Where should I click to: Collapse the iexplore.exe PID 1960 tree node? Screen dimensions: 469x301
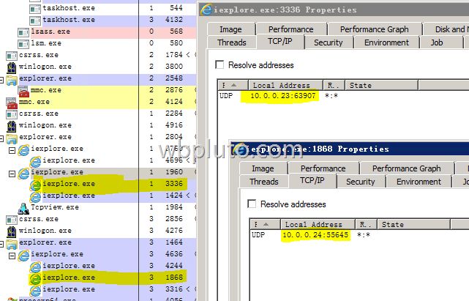point(12,174)
